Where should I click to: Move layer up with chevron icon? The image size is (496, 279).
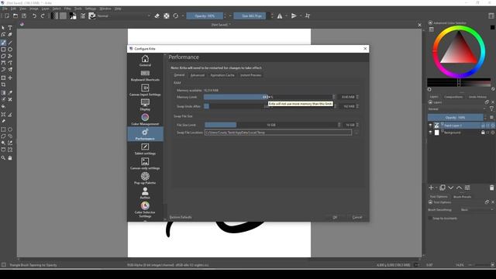(x=459, y=188)
